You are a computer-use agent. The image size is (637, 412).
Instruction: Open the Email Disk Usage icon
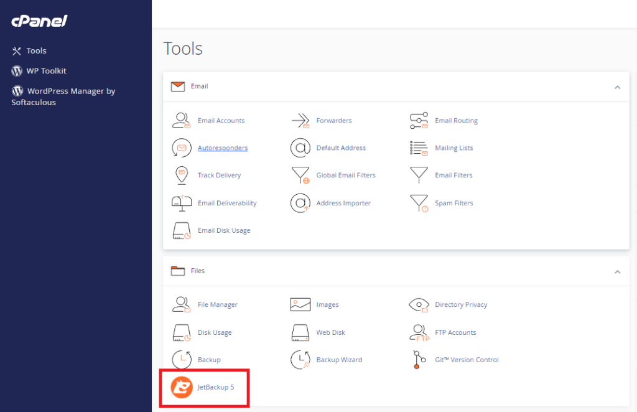[x=182, y=230]
